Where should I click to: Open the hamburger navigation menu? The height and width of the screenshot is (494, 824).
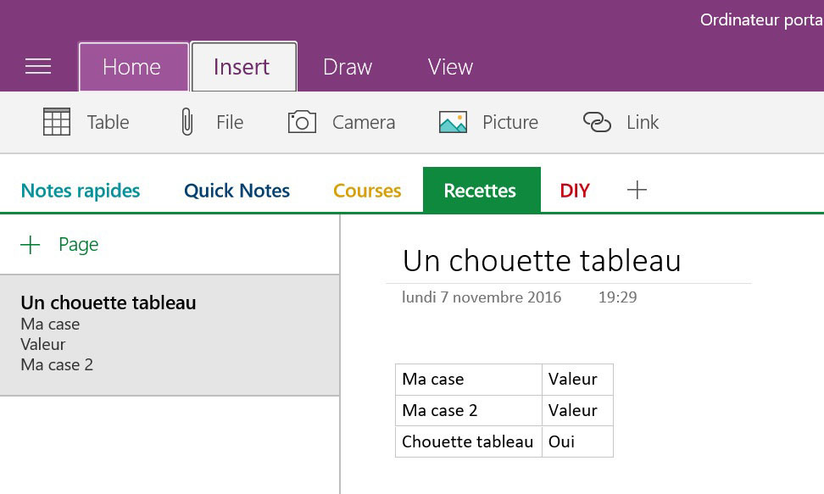coord(38,67)
